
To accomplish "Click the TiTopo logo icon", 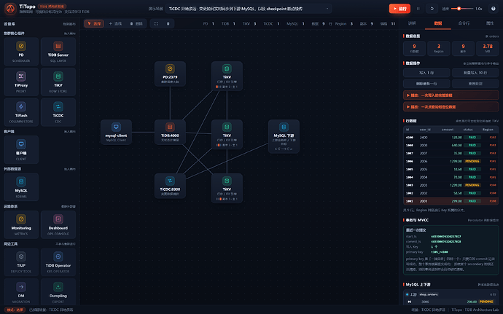I will [x=10, y=9].
